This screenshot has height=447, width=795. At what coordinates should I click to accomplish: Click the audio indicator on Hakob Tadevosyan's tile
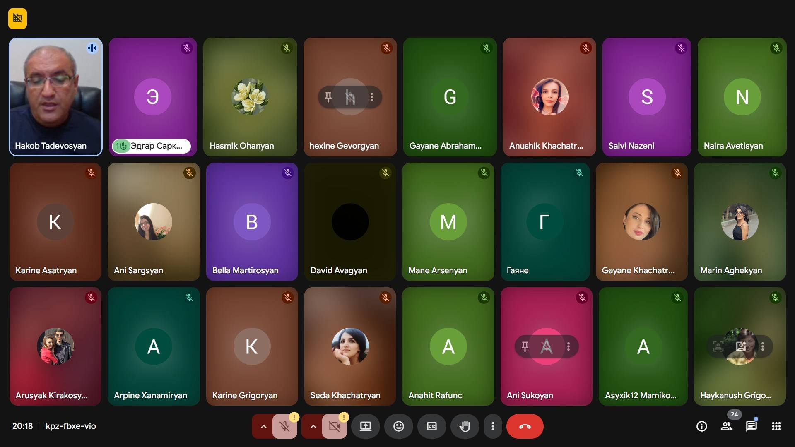pyautogui.click(x=92, y=48)
